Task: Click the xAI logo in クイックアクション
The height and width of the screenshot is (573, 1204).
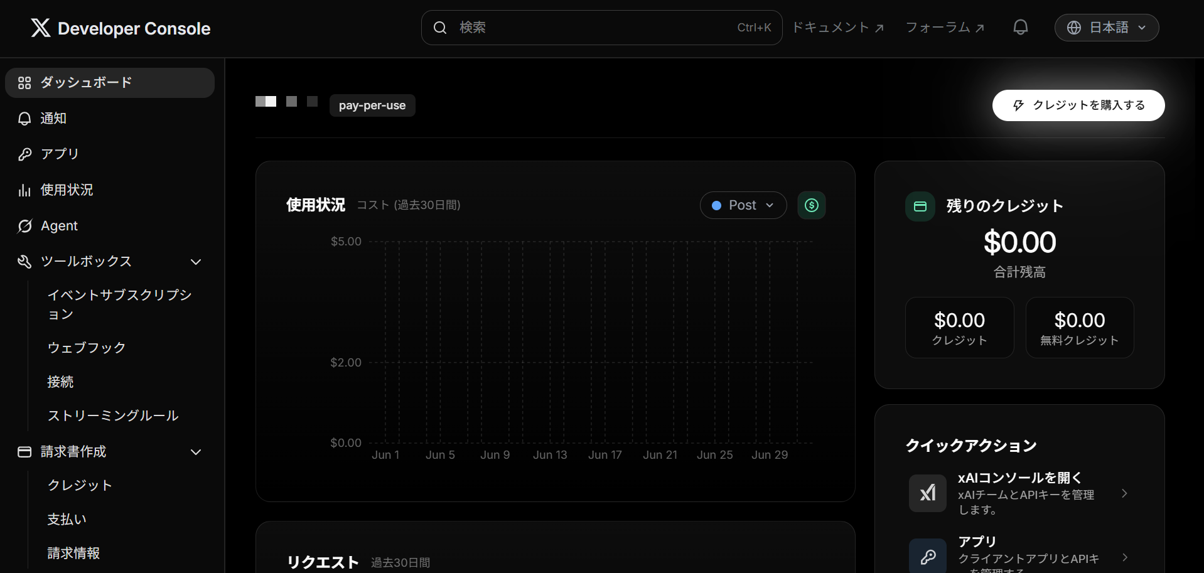Action: [928, 493]
